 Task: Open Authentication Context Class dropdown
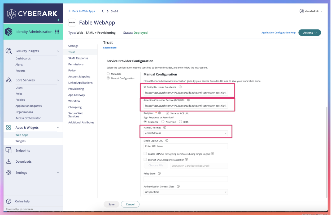(x=186, y=192)
